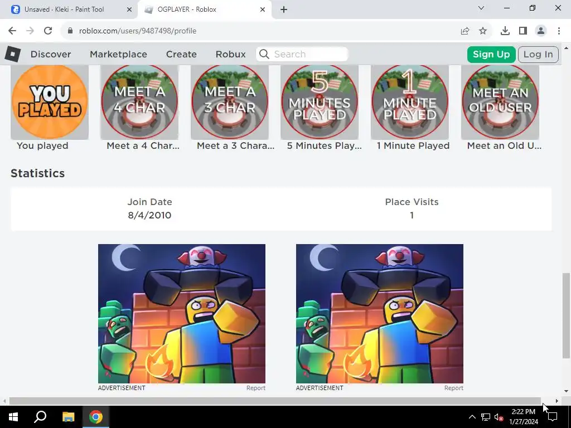Viewport: 571px width, 428px height.
Task: Open Chrome downloads icon
Action: tap(505, 31)
